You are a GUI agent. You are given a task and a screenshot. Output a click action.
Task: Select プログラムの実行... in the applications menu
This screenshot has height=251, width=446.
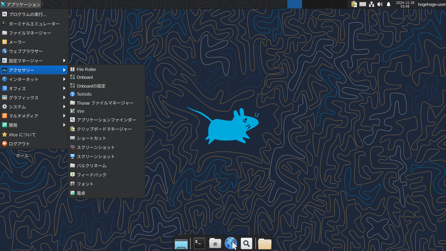click(x=34, y=14)
